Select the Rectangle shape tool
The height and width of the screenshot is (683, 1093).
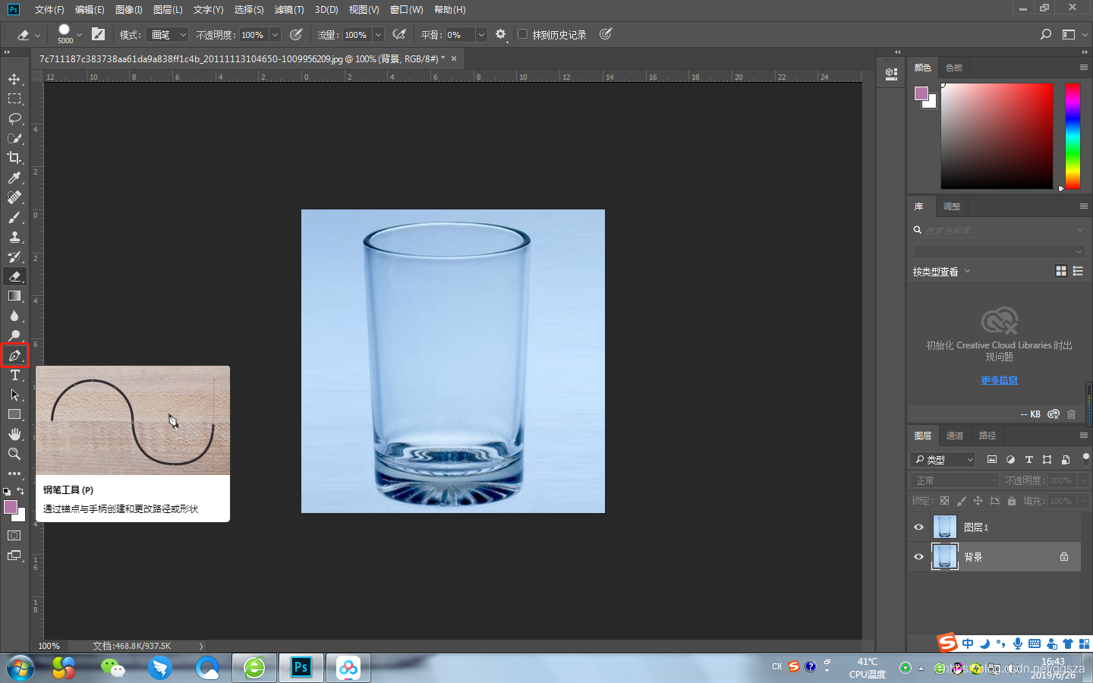point(14,414)
